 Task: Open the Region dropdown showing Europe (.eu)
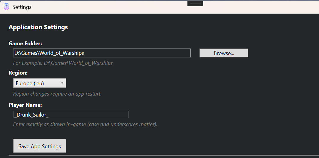pos(39,83)
